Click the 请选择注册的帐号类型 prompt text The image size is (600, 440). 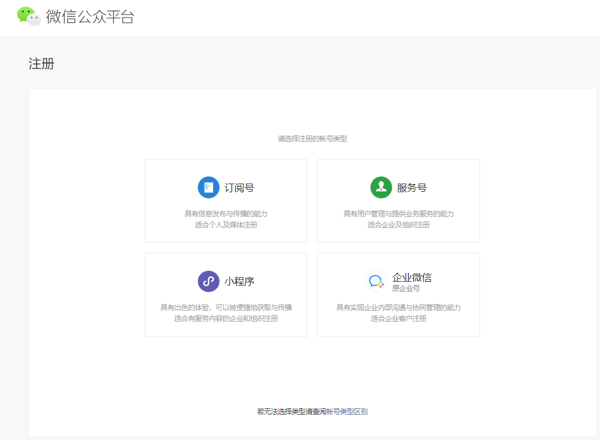(x=312, y=139)
